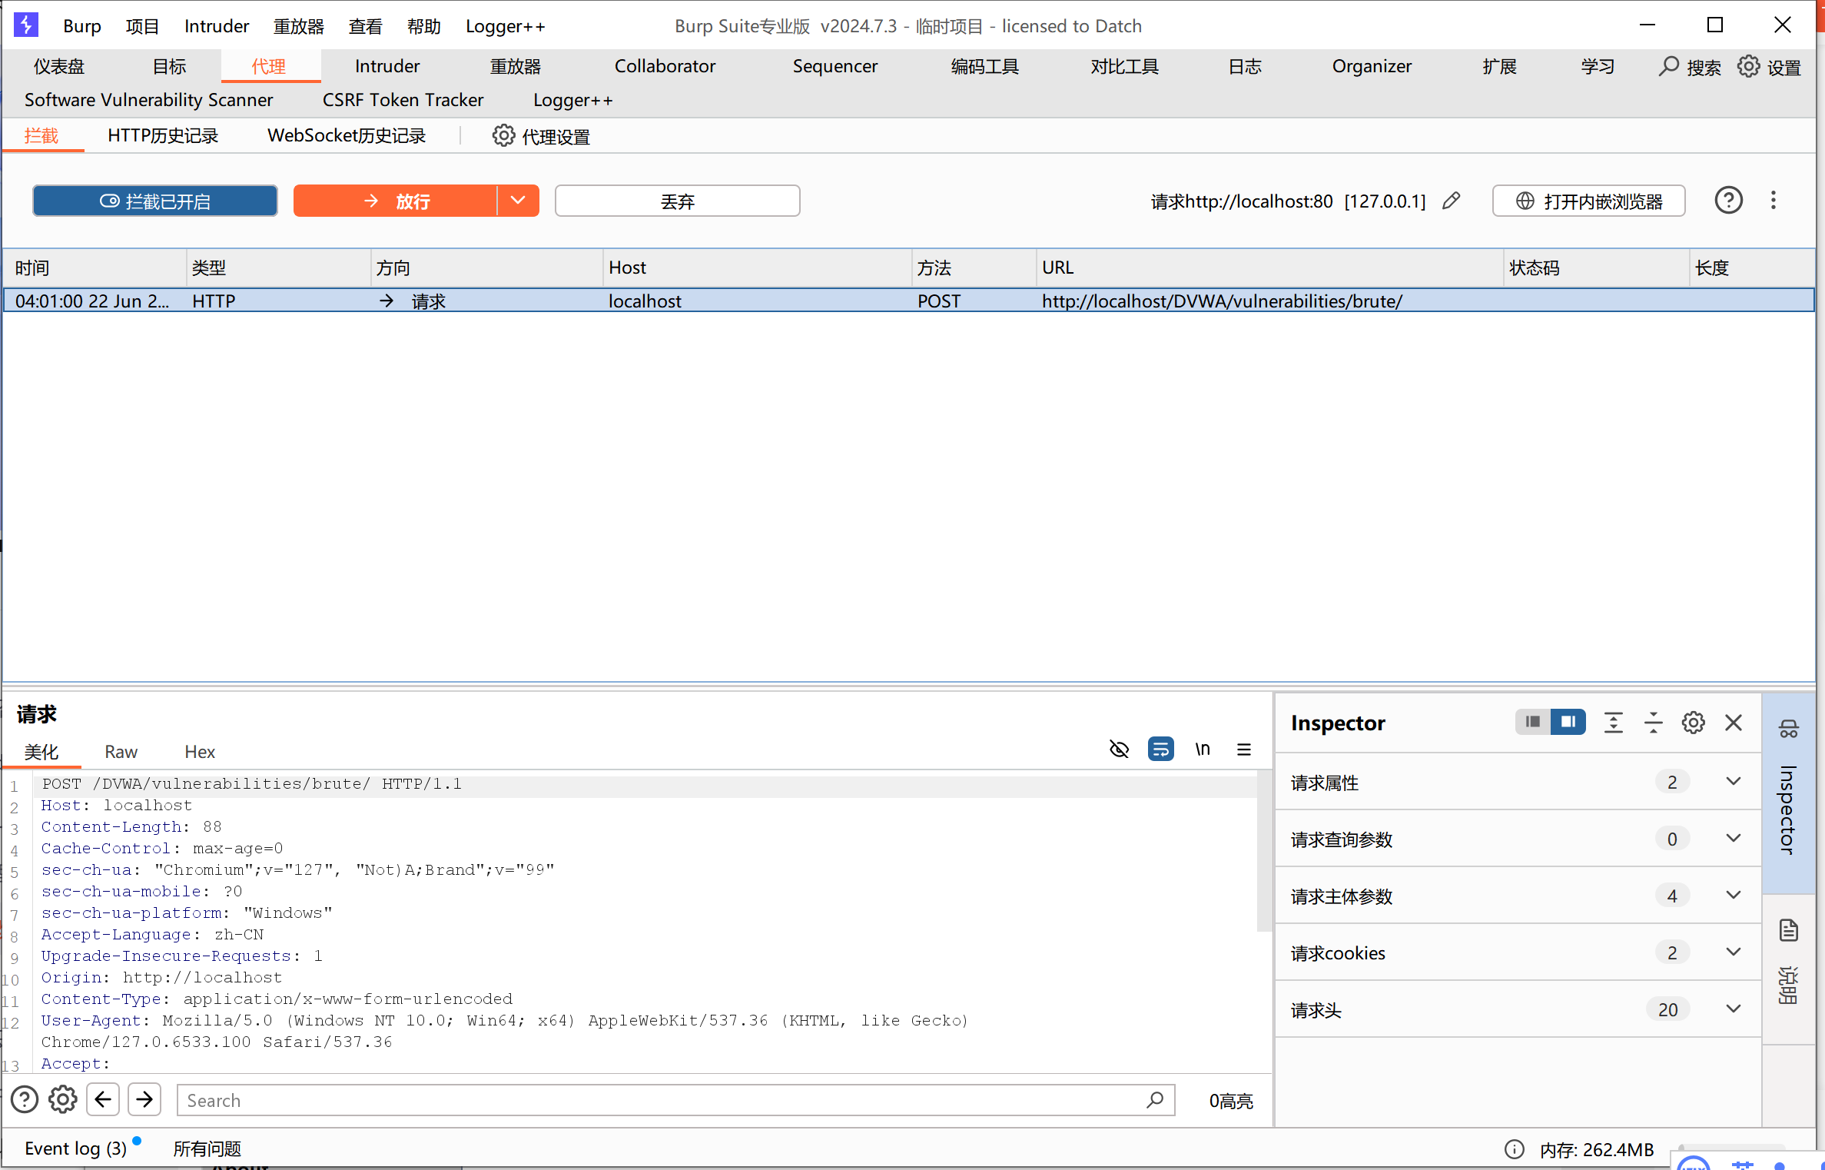The height and width of the screenshot is (1170, 1825).
Task: Toggle show newline characters \n button
Action: (1203, 749)
